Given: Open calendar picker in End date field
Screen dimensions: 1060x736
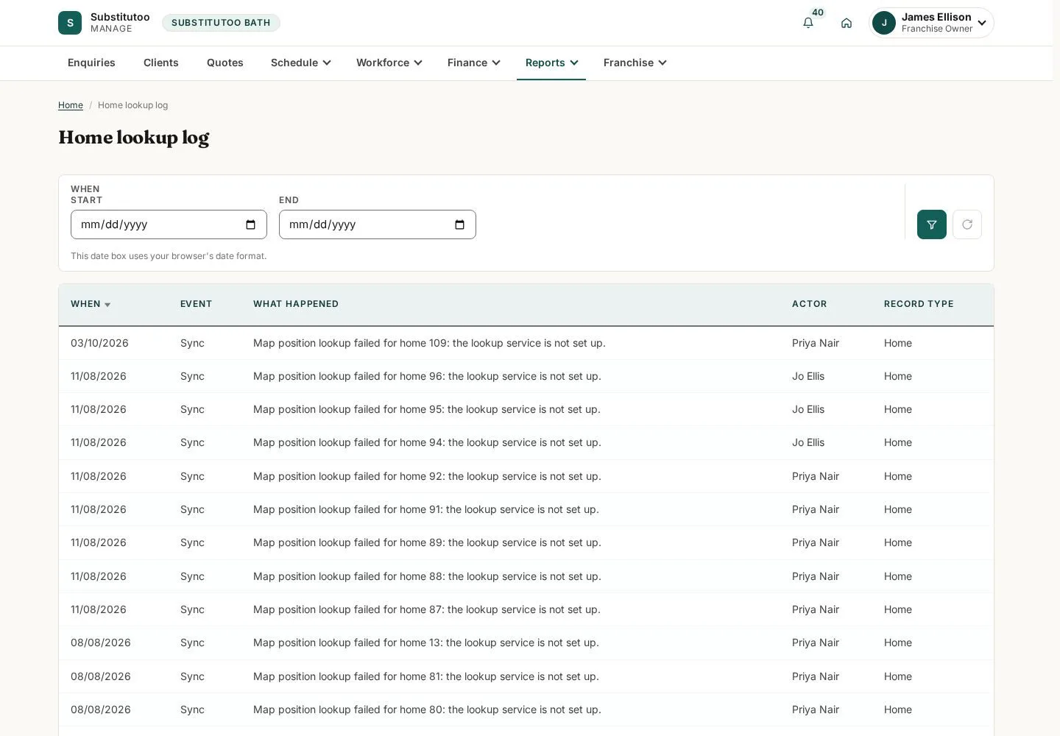Looking at the screenshot, I should tap(459, 224).
